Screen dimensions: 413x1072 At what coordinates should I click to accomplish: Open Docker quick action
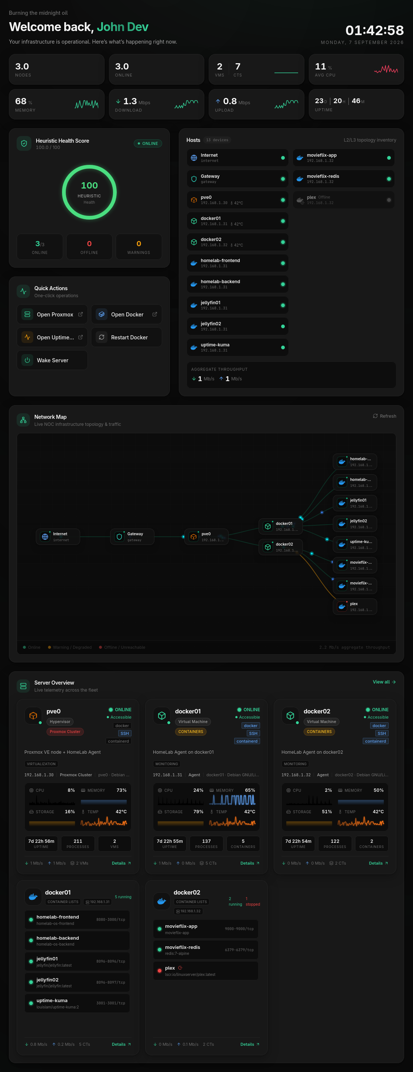pos(126,314)
